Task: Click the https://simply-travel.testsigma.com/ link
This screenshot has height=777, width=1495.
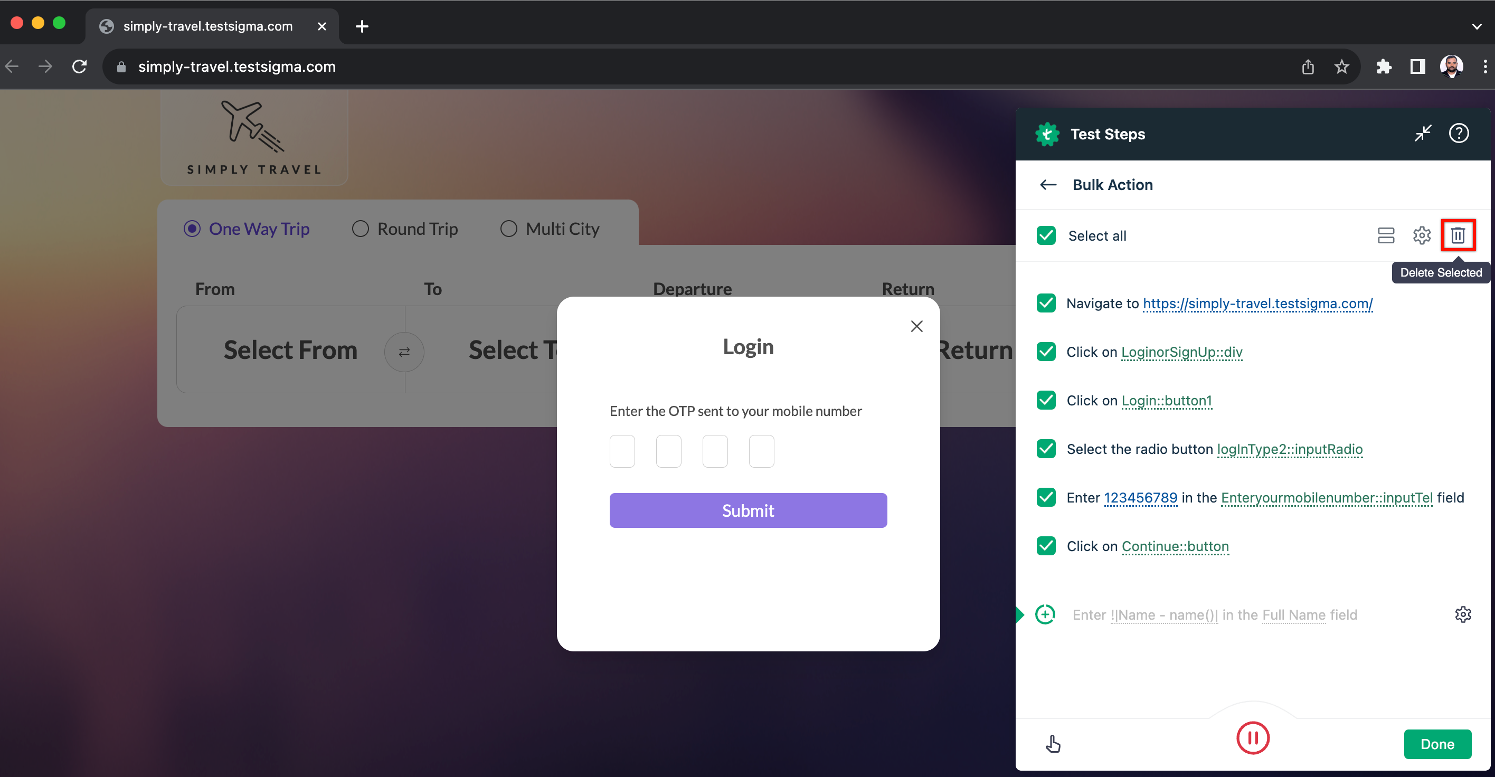Action: (1257, 304)
